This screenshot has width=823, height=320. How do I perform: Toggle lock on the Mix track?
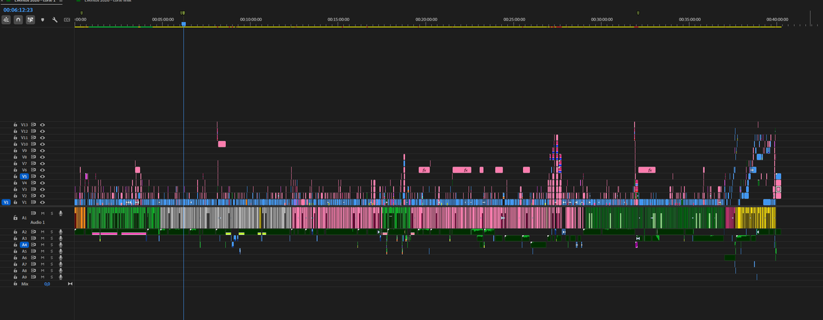coord(16,283)
